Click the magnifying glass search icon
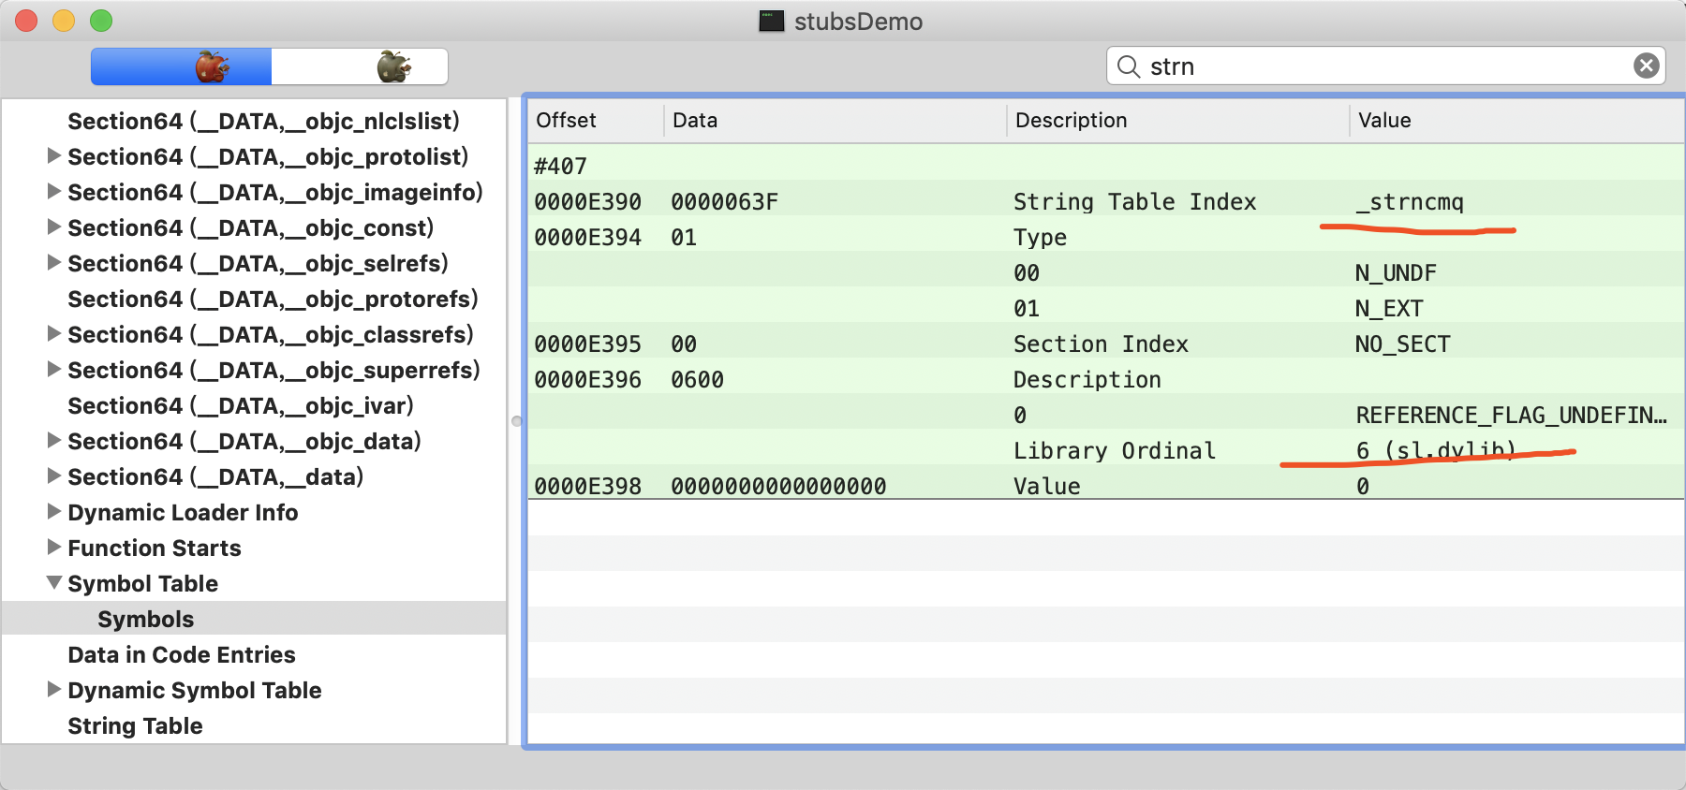The image size is (1686, 790). [x=1129, y=66]
